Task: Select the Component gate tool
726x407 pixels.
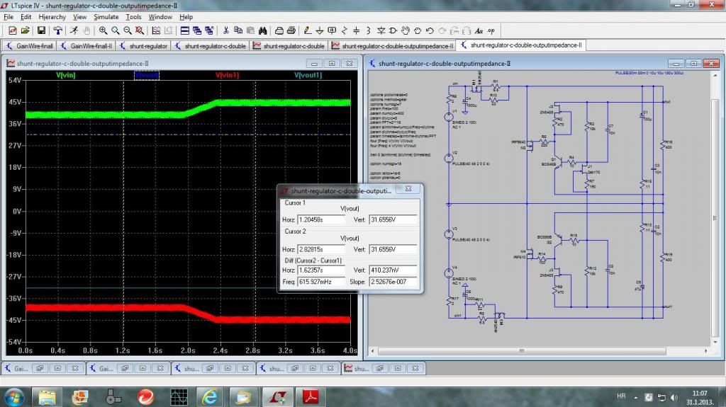Action: pyautogui.click(x=393, y=31)
